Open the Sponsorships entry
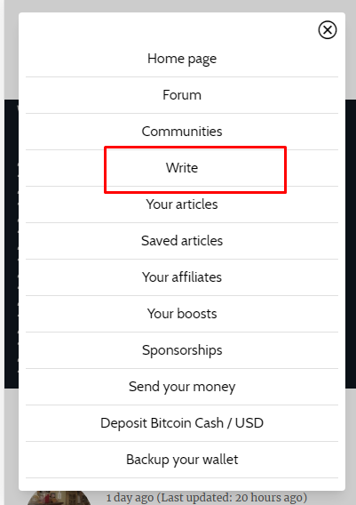The height and width of the screenshot is (505, 356). click(x=182, y=350)
